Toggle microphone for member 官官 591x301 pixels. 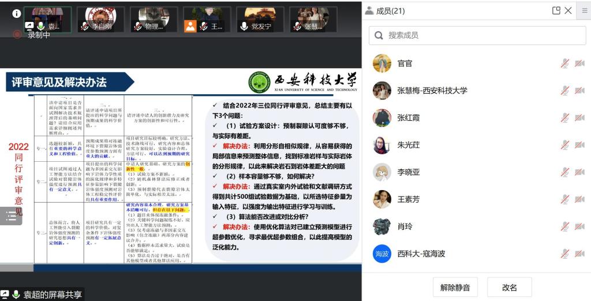[x=564, y=64]
